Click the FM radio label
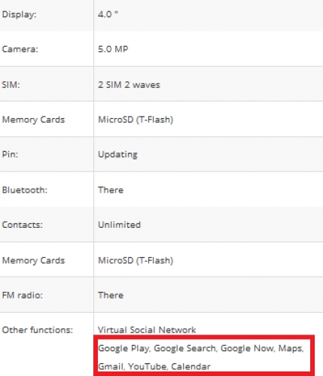 click(23, 295)
